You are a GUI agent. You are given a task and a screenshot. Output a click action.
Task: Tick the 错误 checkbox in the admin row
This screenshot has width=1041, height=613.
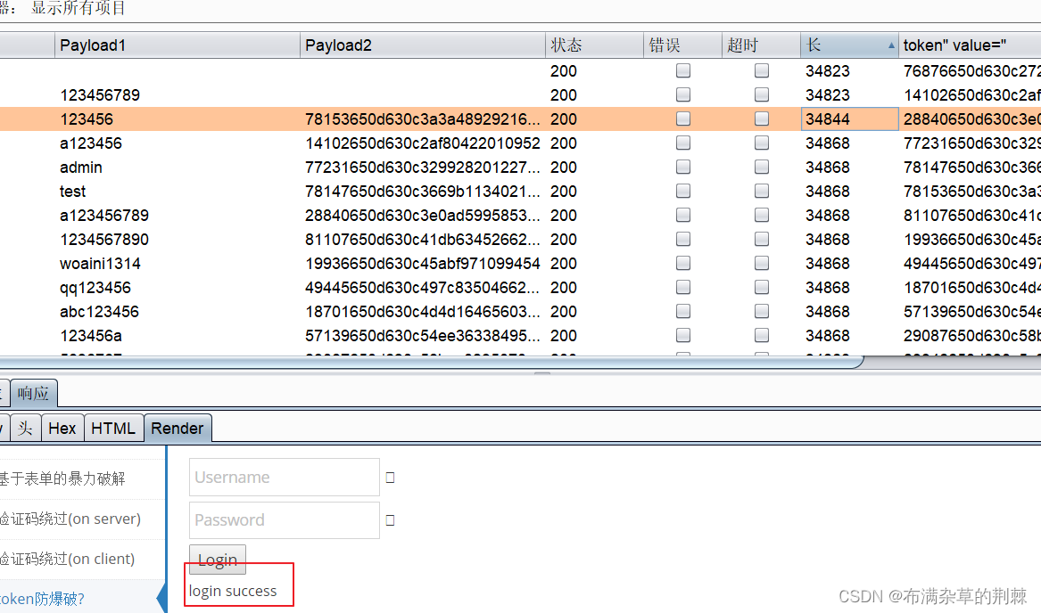[682, 167]
